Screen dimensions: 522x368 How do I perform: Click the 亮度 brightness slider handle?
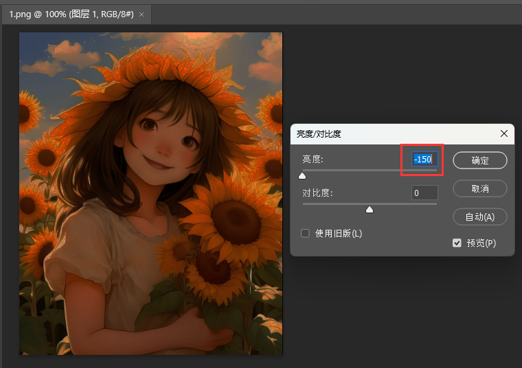coord(302,175)
